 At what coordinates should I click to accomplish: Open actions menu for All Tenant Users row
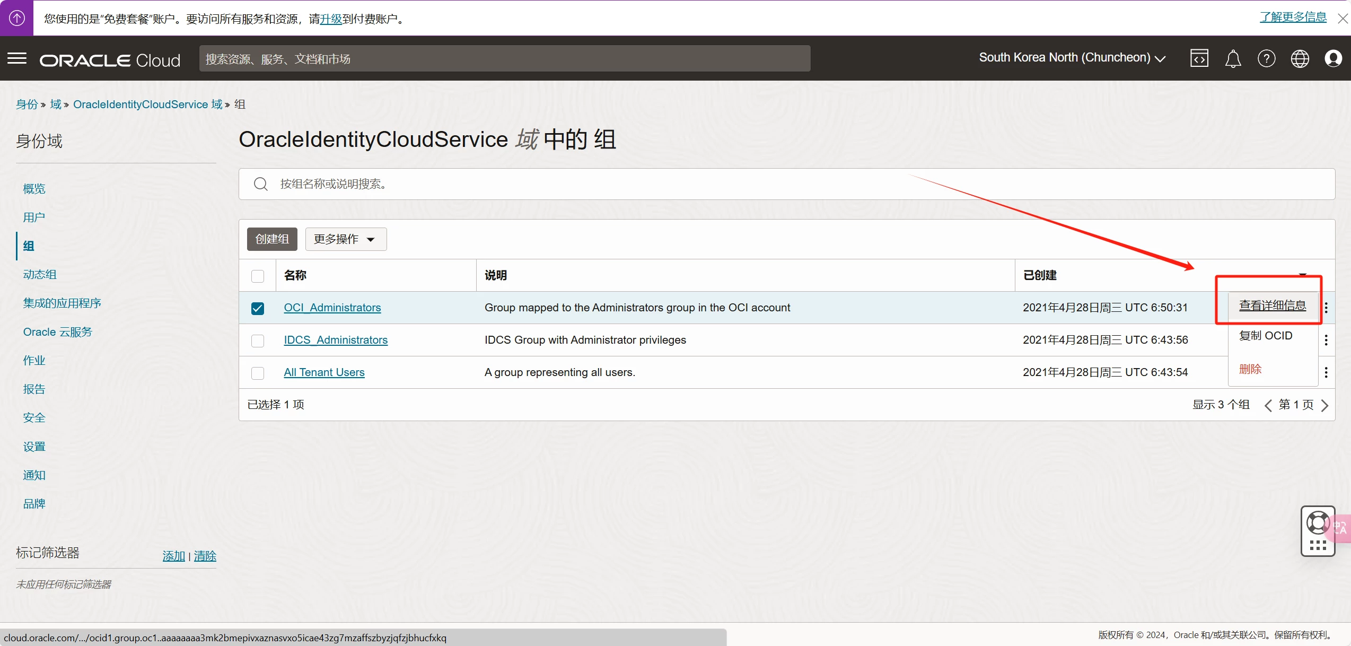click(x=1326, y=372)
